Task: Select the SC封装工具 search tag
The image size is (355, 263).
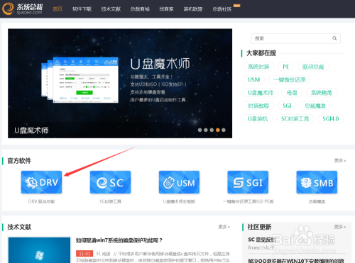Action: coord(295,118)
